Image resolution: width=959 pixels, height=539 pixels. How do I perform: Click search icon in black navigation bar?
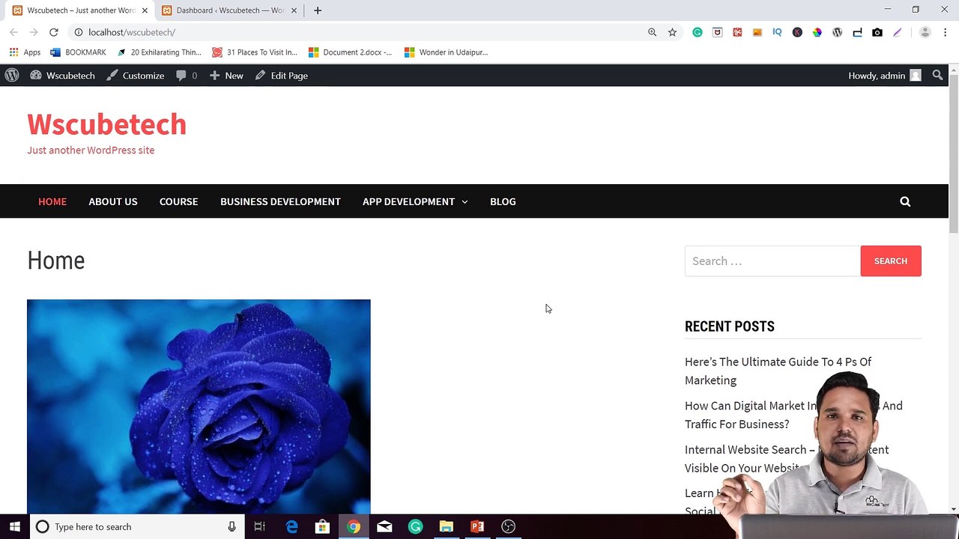coord(905,201)
